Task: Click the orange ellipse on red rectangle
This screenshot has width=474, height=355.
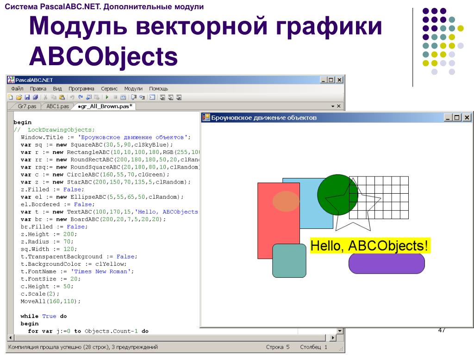Action: tap(286, 201)
